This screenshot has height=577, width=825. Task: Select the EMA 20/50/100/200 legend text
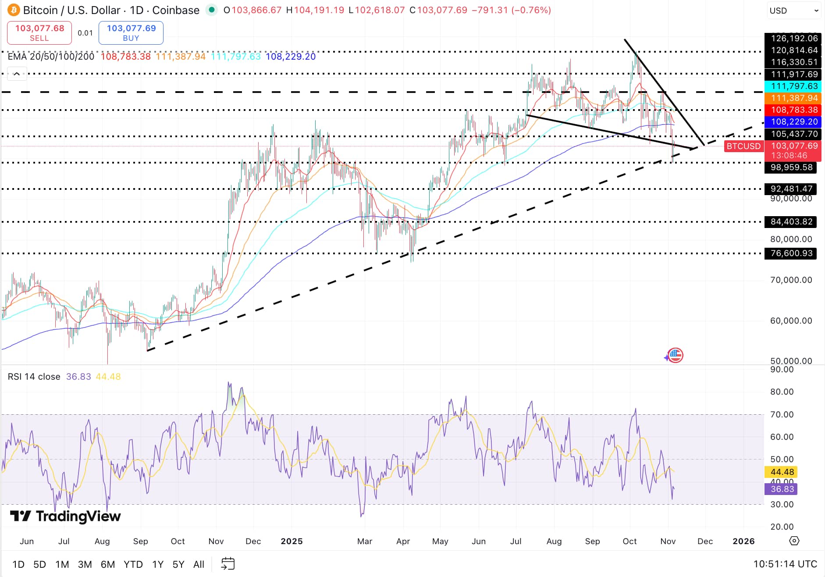[50, 57]
